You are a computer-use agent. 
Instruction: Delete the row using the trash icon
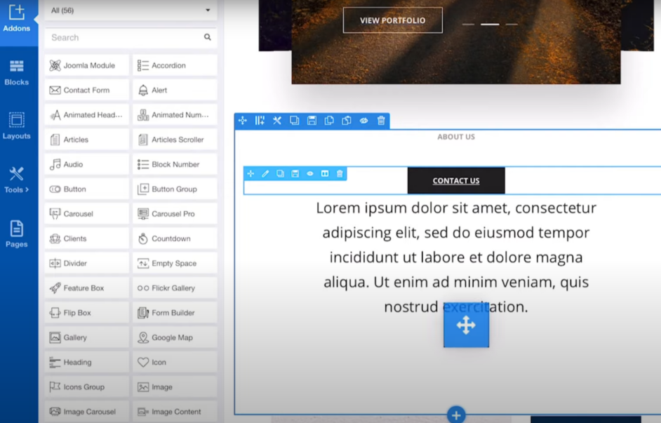tap(381, 121)
